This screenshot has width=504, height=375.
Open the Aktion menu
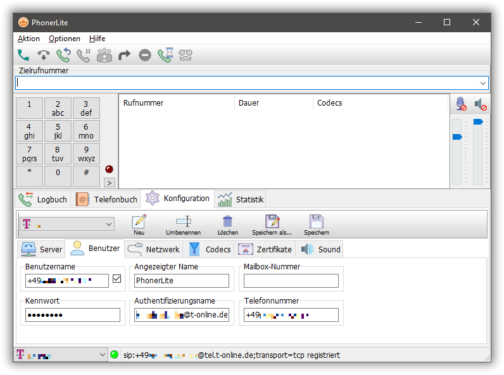coord(28,39)
